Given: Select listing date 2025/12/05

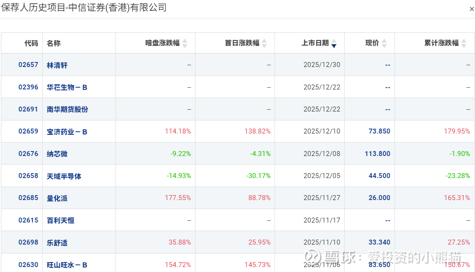Looking at the screenshot, I should click(322, 176).
